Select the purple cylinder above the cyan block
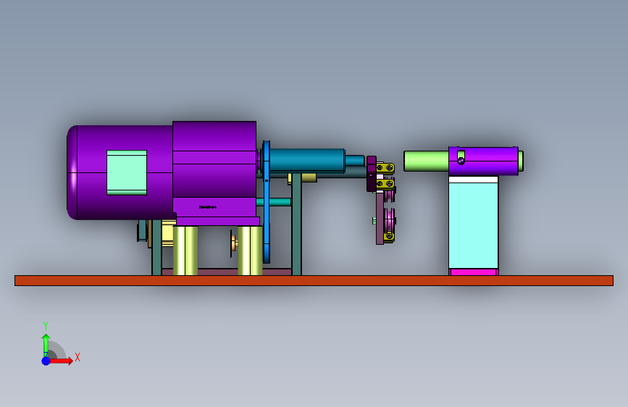628x407 pixels. click(x=483, y=161)
